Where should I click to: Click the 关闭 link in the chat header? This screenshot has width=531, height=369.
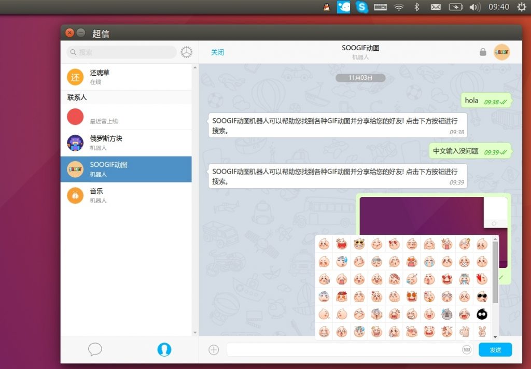tap(217, 52)
